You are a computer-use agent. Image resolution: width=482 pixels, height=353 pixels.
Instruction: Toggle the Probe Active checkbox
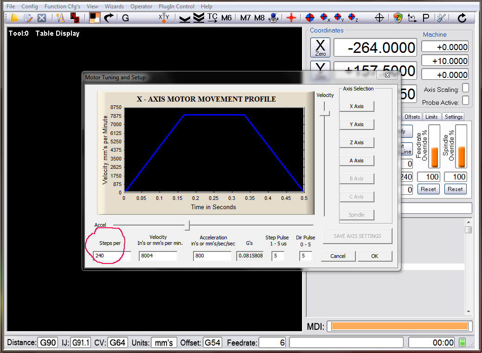465,100
